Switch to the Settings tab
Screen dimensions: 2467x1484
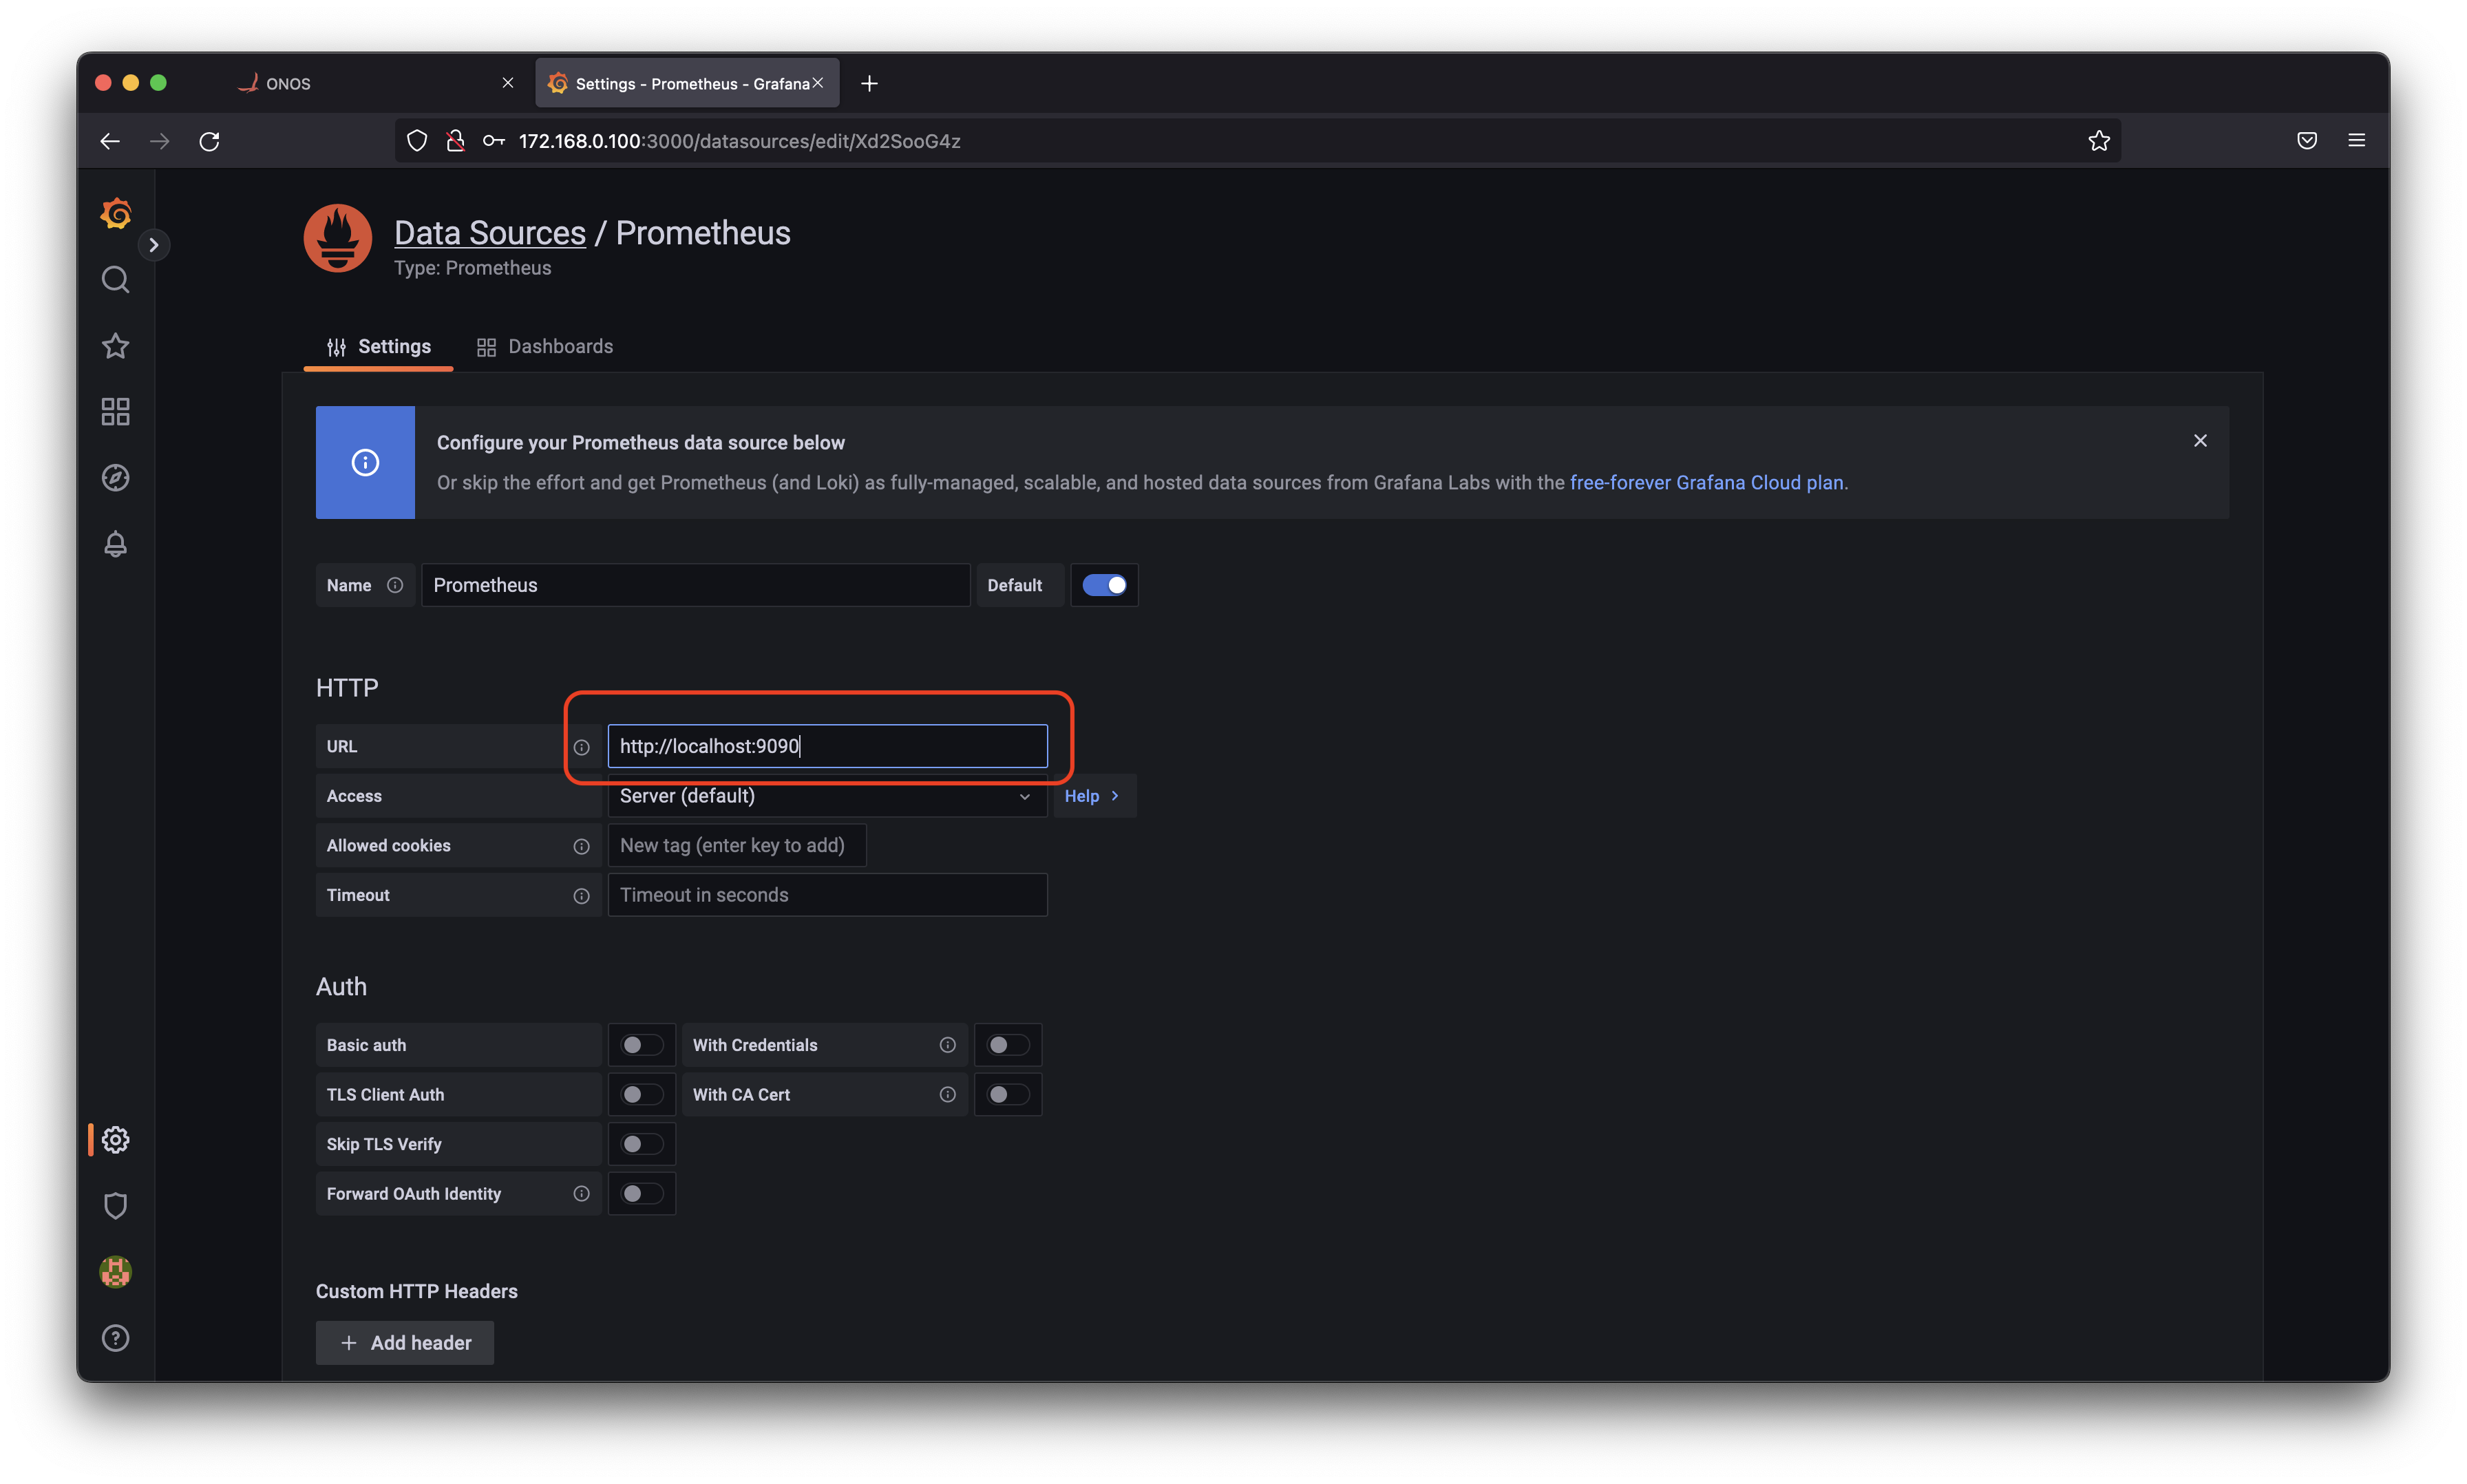[x=379, y=347]
